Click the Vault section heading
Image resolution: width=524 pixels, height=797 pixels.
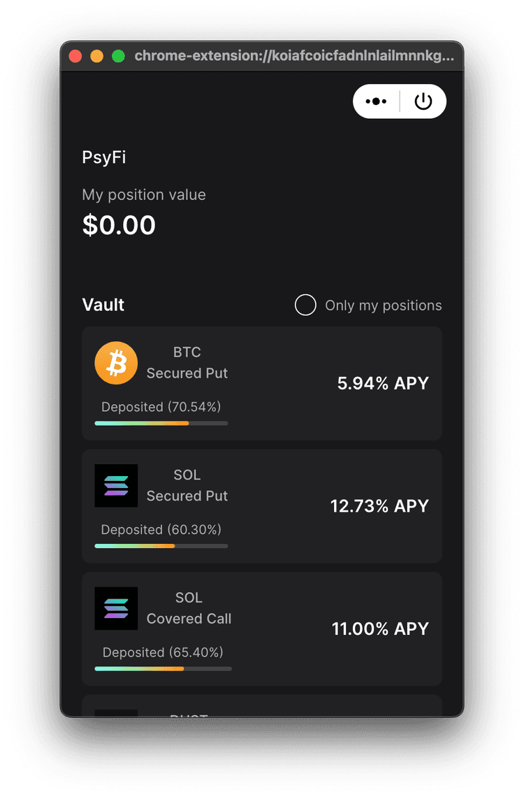(x=103, y=305)
